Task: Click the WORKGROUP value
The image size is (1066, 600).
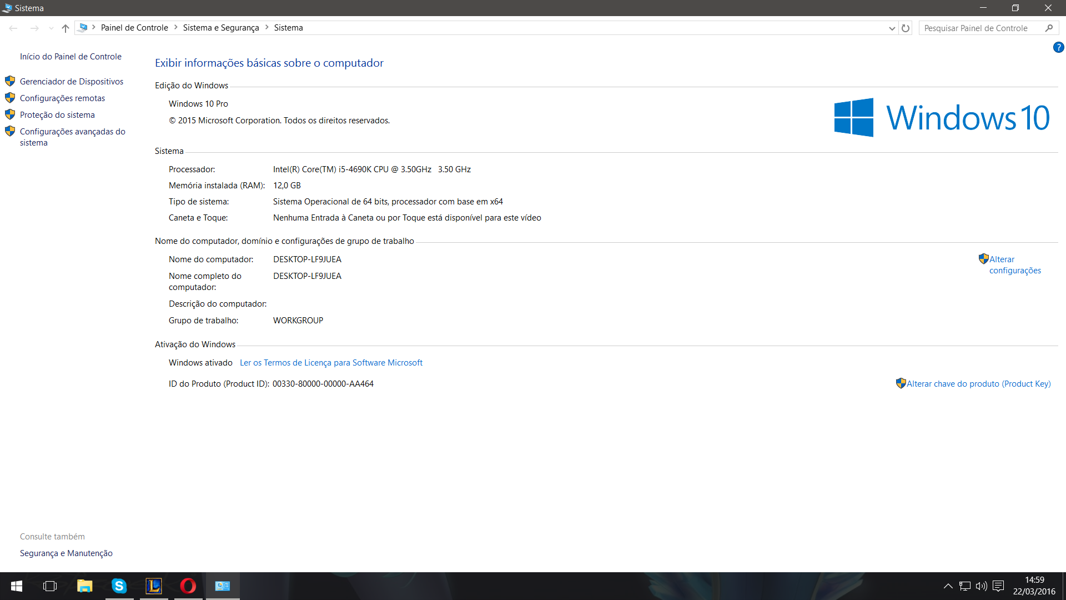Action: point(298,320)
